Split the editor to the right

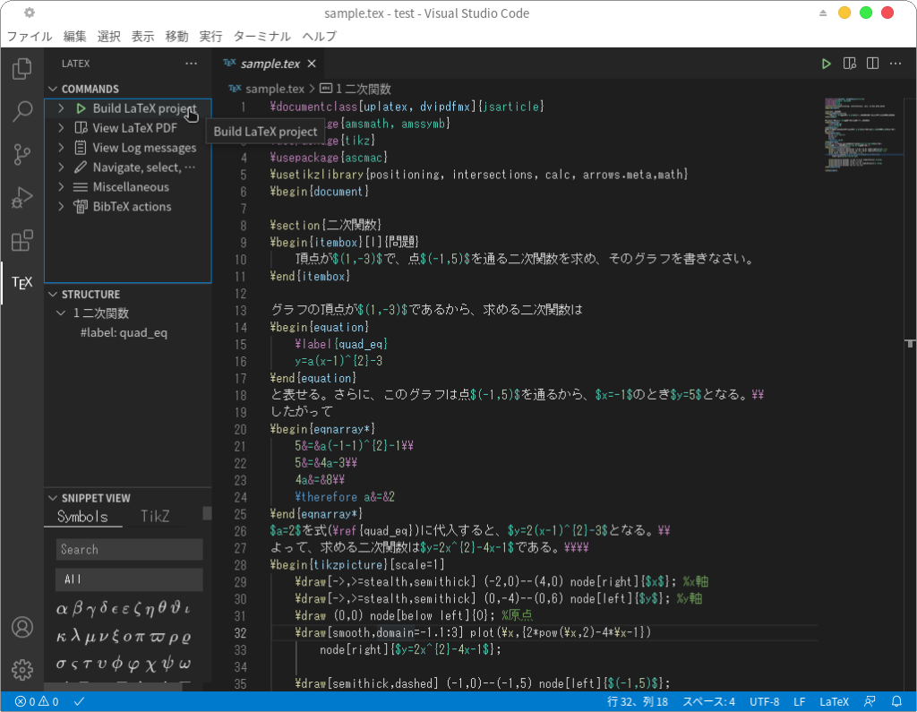(x=872, y=64)
